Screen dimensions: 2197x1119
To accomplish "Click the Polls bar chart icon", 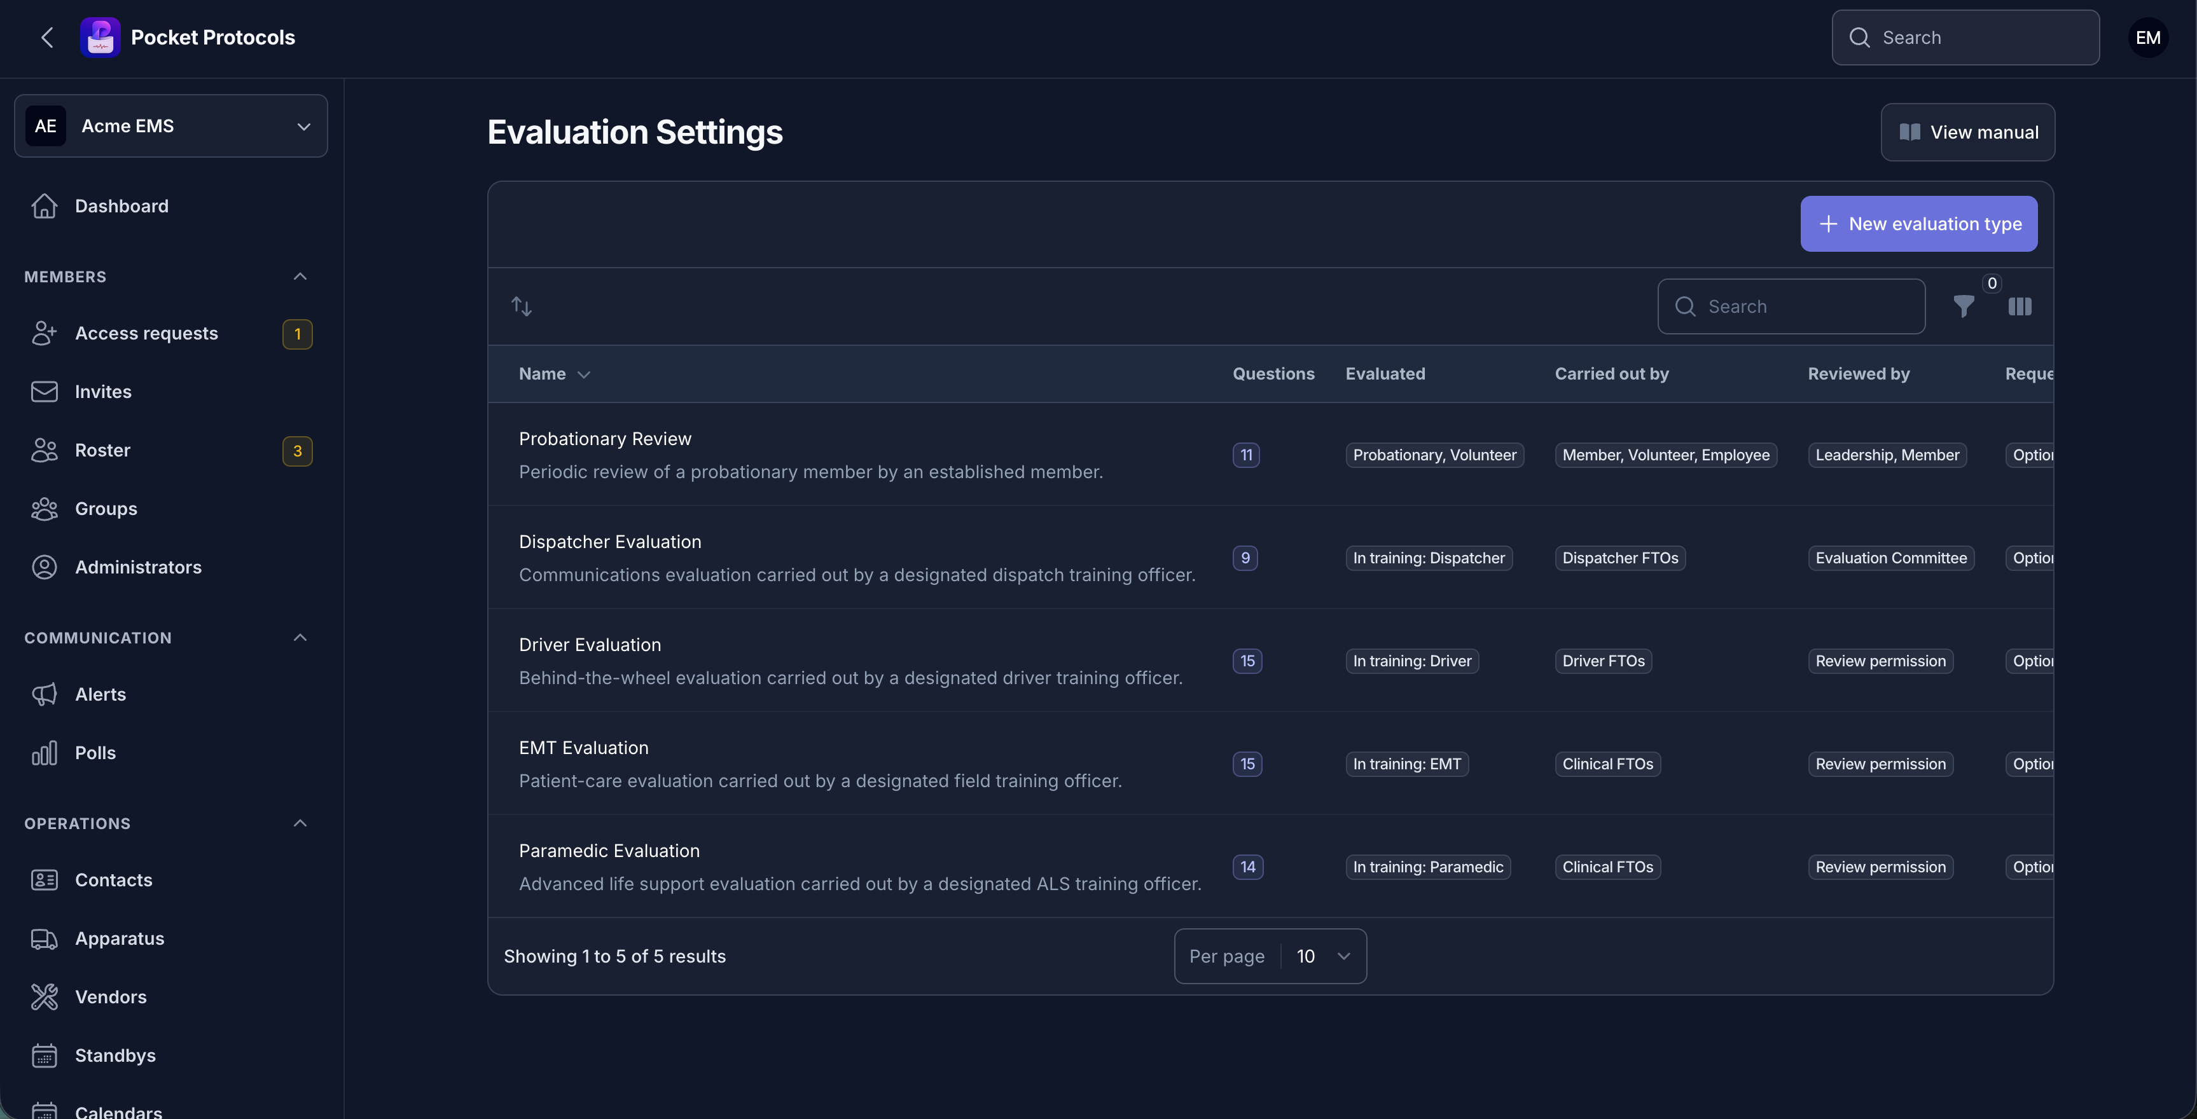I will 45,753.
